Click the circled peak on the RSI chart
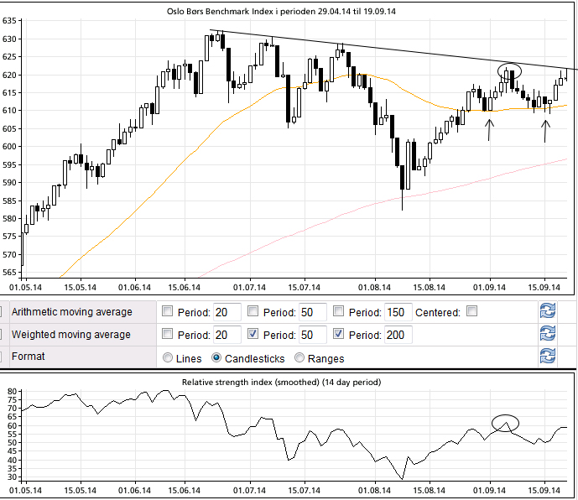 point(506,423)
